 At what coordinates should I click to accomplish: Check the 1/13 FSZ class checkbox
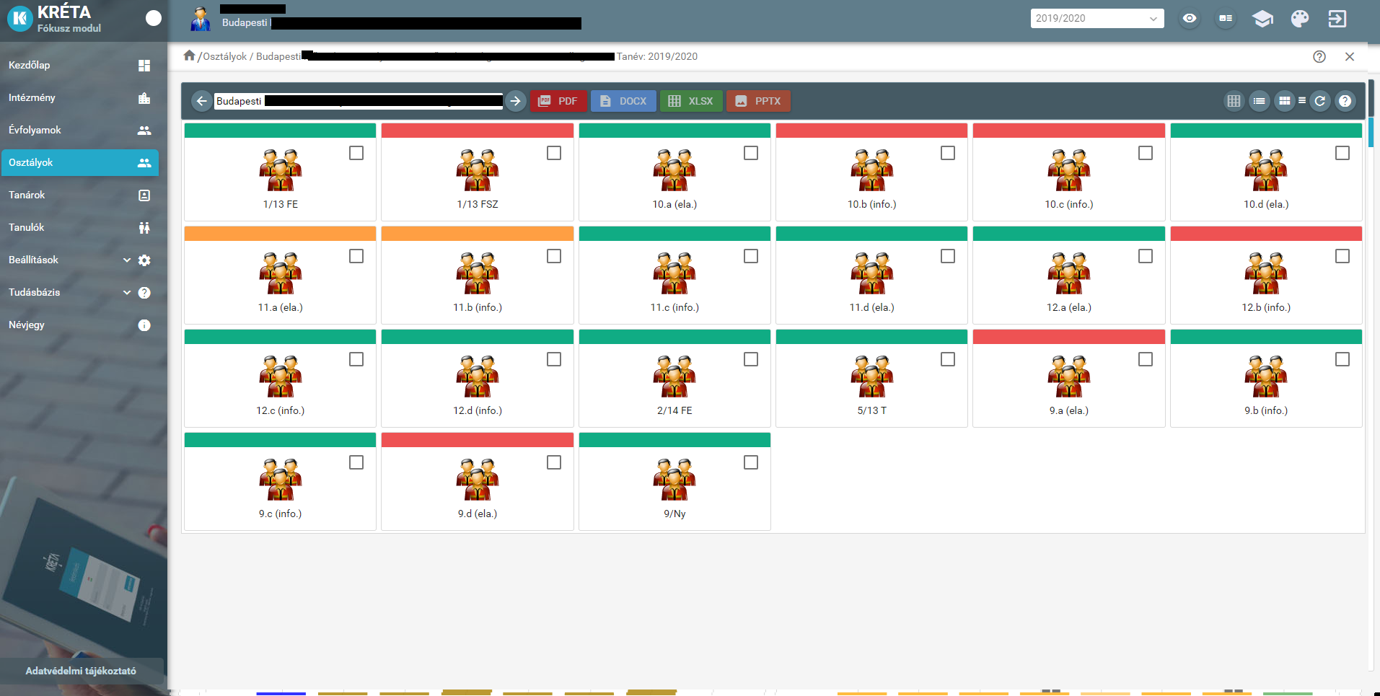[x=554, y=153]
